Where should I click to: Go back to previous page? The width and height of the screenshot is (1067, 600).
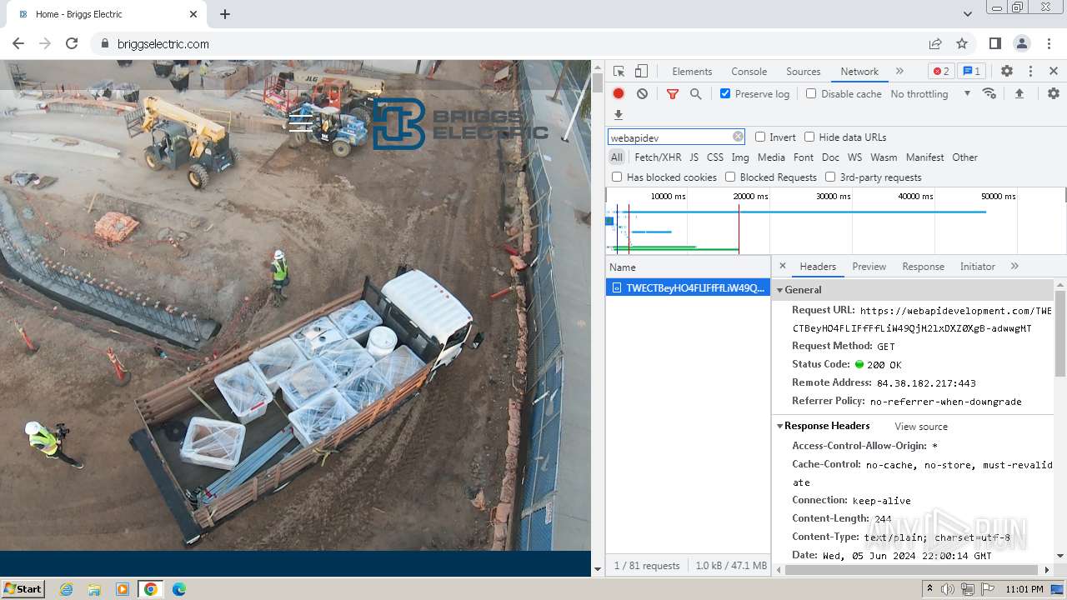18,43
